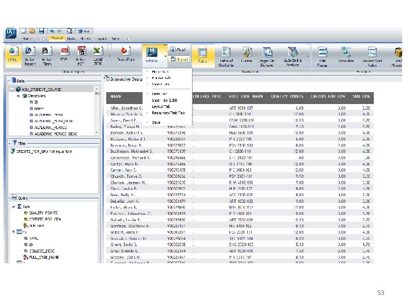Click the Data tree scroll down arrow
Viewport: 409px width, 307px height.
click(x=97, y=133)
